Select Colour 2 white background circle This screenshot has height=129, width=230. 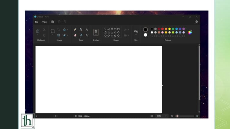[x=145, y=35]
